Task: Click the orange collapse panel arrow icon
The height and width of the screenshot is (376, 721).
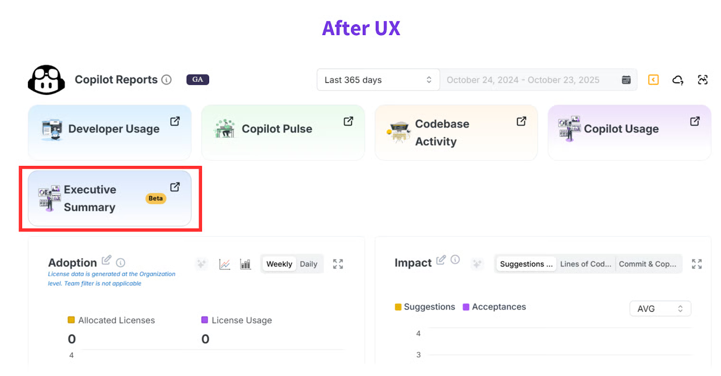Action: pyautogui.click(x=653, y=80)
